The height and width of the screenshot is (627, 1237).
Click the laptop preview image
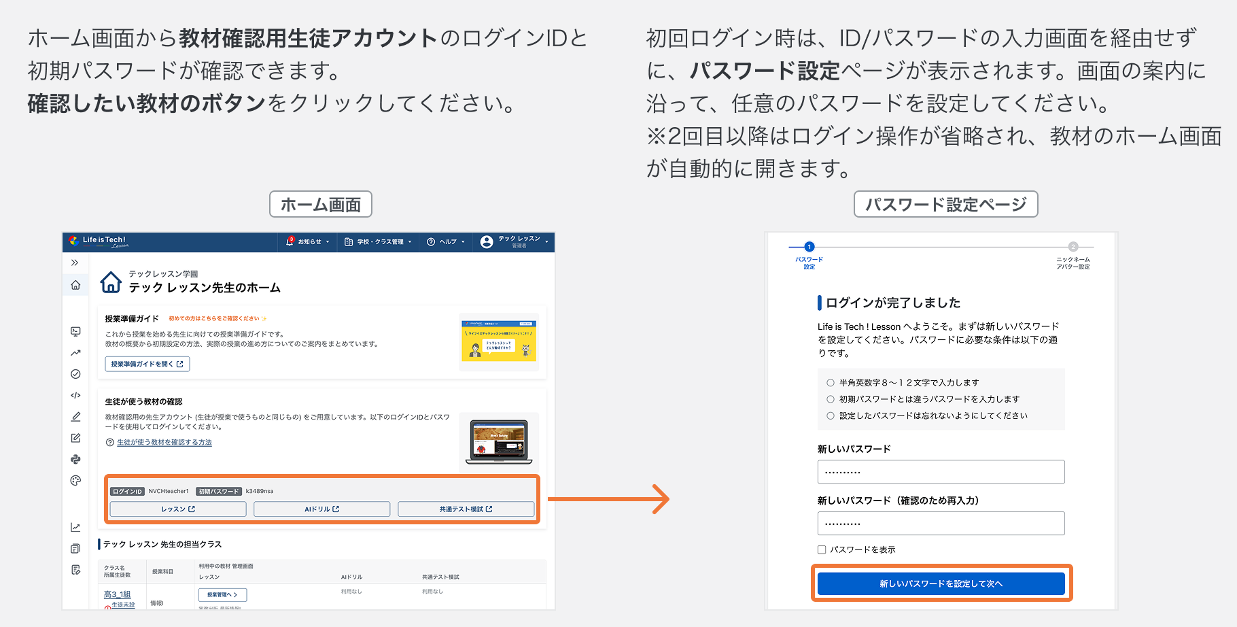499,442
